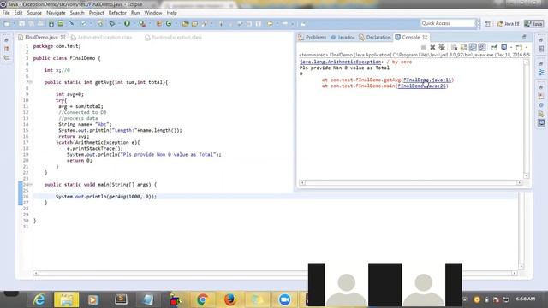The width and height of the screenshot is (548, 308).
Task: Open Firefox from the taskbar
Action: [229, 299]
